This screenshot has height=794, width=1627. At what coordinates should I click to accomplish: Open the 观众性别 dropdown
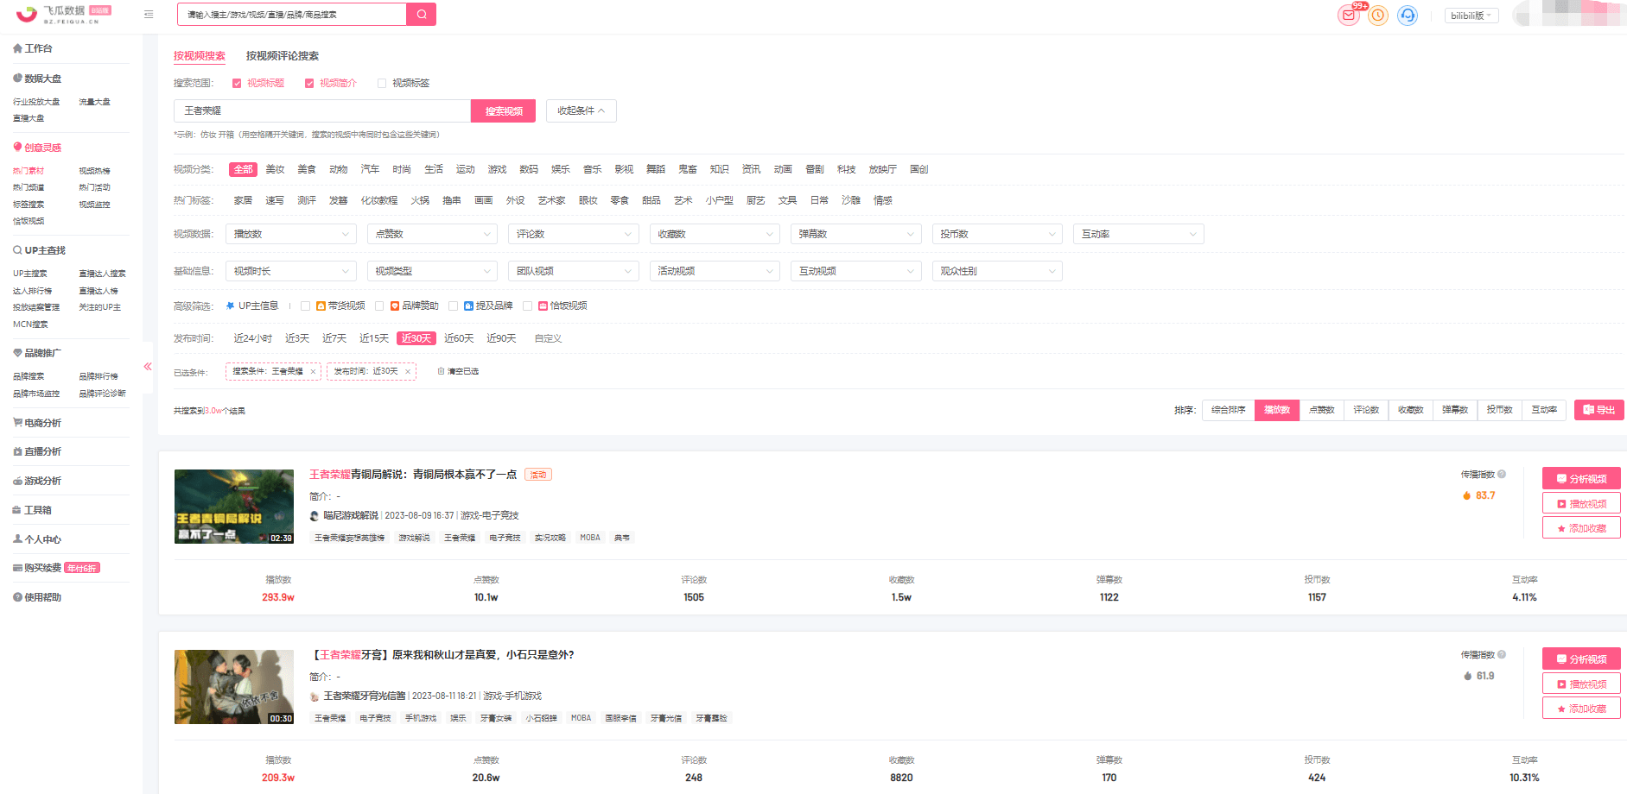[x=997, y=271]
